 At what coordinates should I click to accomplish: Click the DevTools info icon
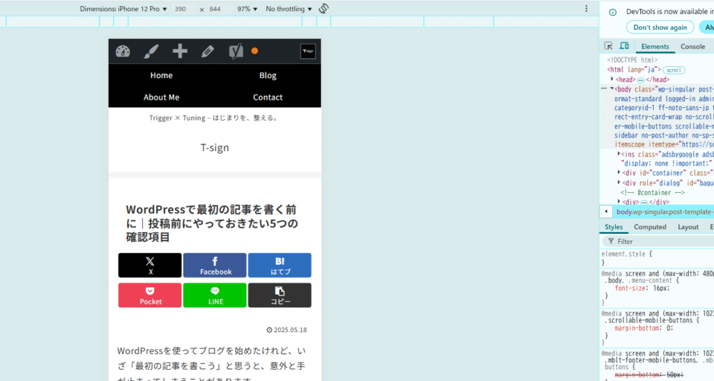click(613, 13)
